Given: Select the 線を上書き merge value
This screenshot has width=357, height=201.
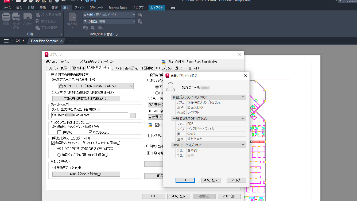Looking at the screenshot, I should coord(216,139).
